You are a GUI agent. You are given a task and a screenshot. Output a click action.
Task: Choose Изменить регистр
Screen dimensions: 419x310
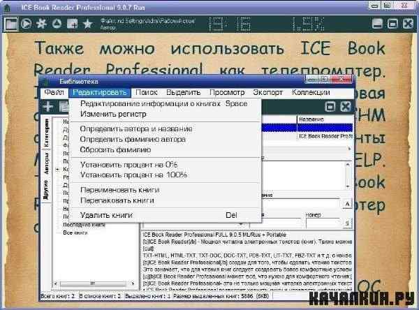click(x=165, y=114)
